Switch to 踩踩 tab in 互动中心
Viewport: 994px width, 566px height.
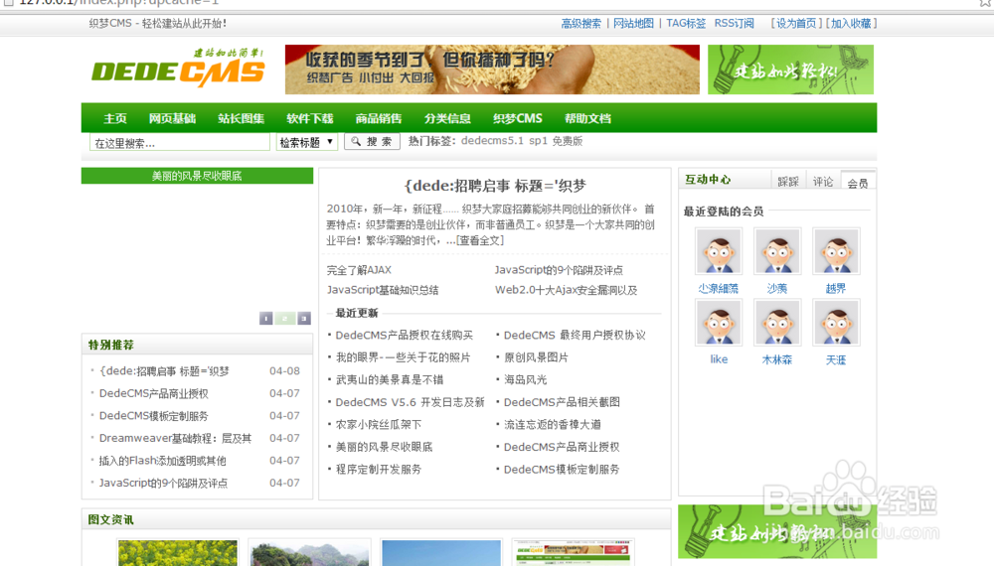788,182
